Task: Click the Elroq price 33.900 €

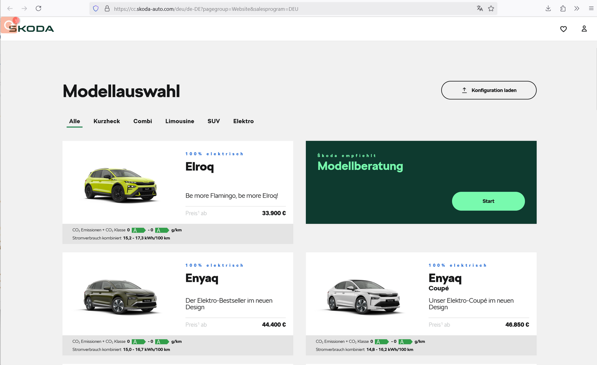Action: coord(274,213)
